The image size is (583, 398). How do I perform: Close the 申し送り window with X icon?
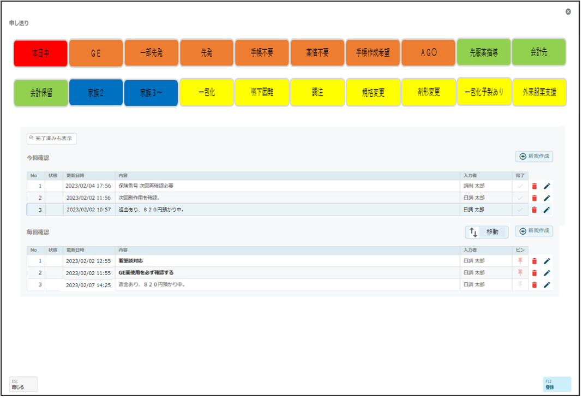click(568, 11)
